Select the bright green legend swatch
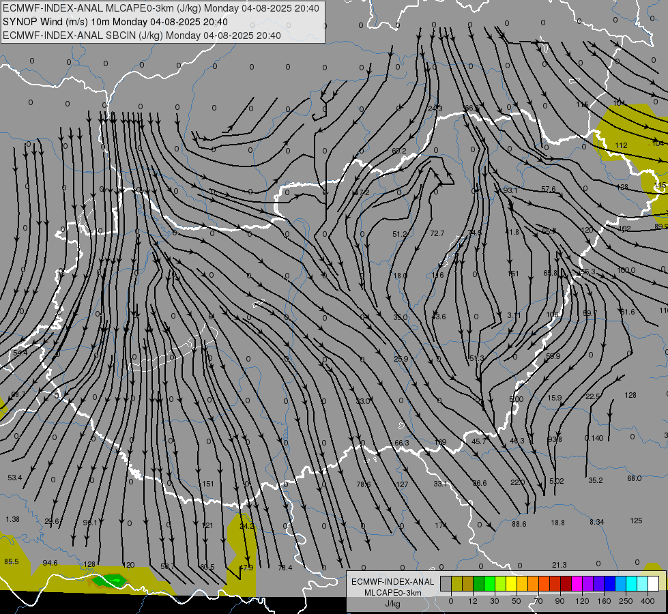 pos(490,583)
